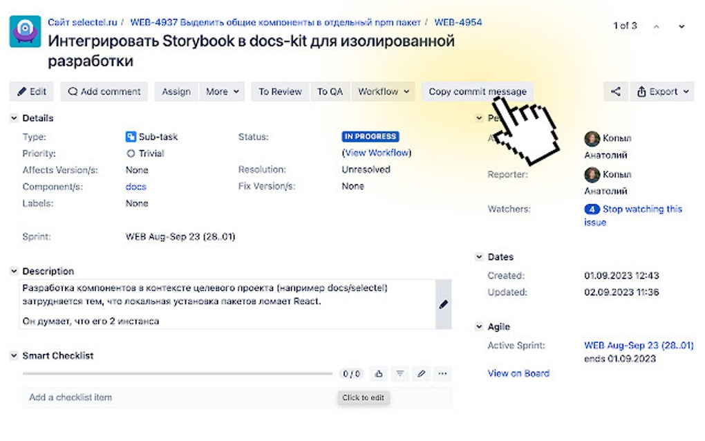Click the thumbs-up icon in Smart Checklist
This screenshot has height=441, width=705.
[377, 373]
